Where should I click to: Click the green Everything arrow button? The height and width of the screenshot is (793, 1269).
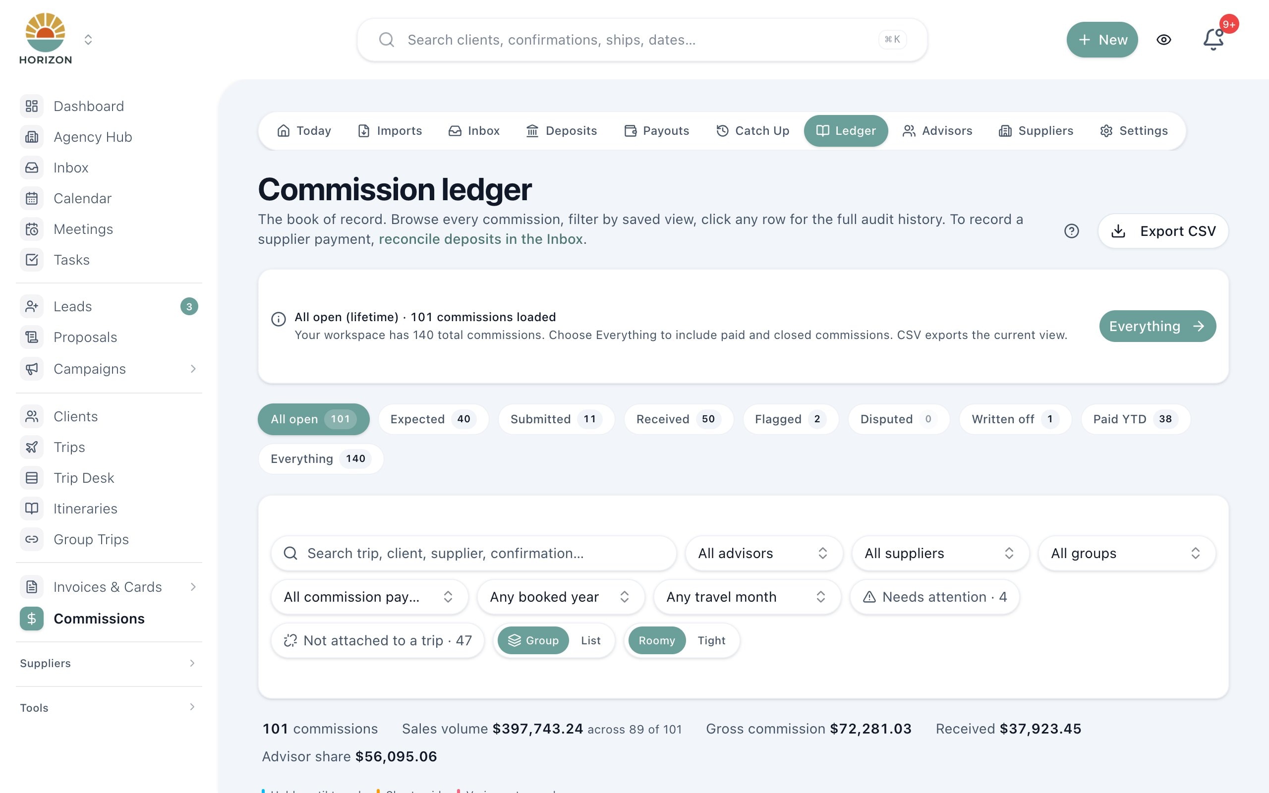1157,326
